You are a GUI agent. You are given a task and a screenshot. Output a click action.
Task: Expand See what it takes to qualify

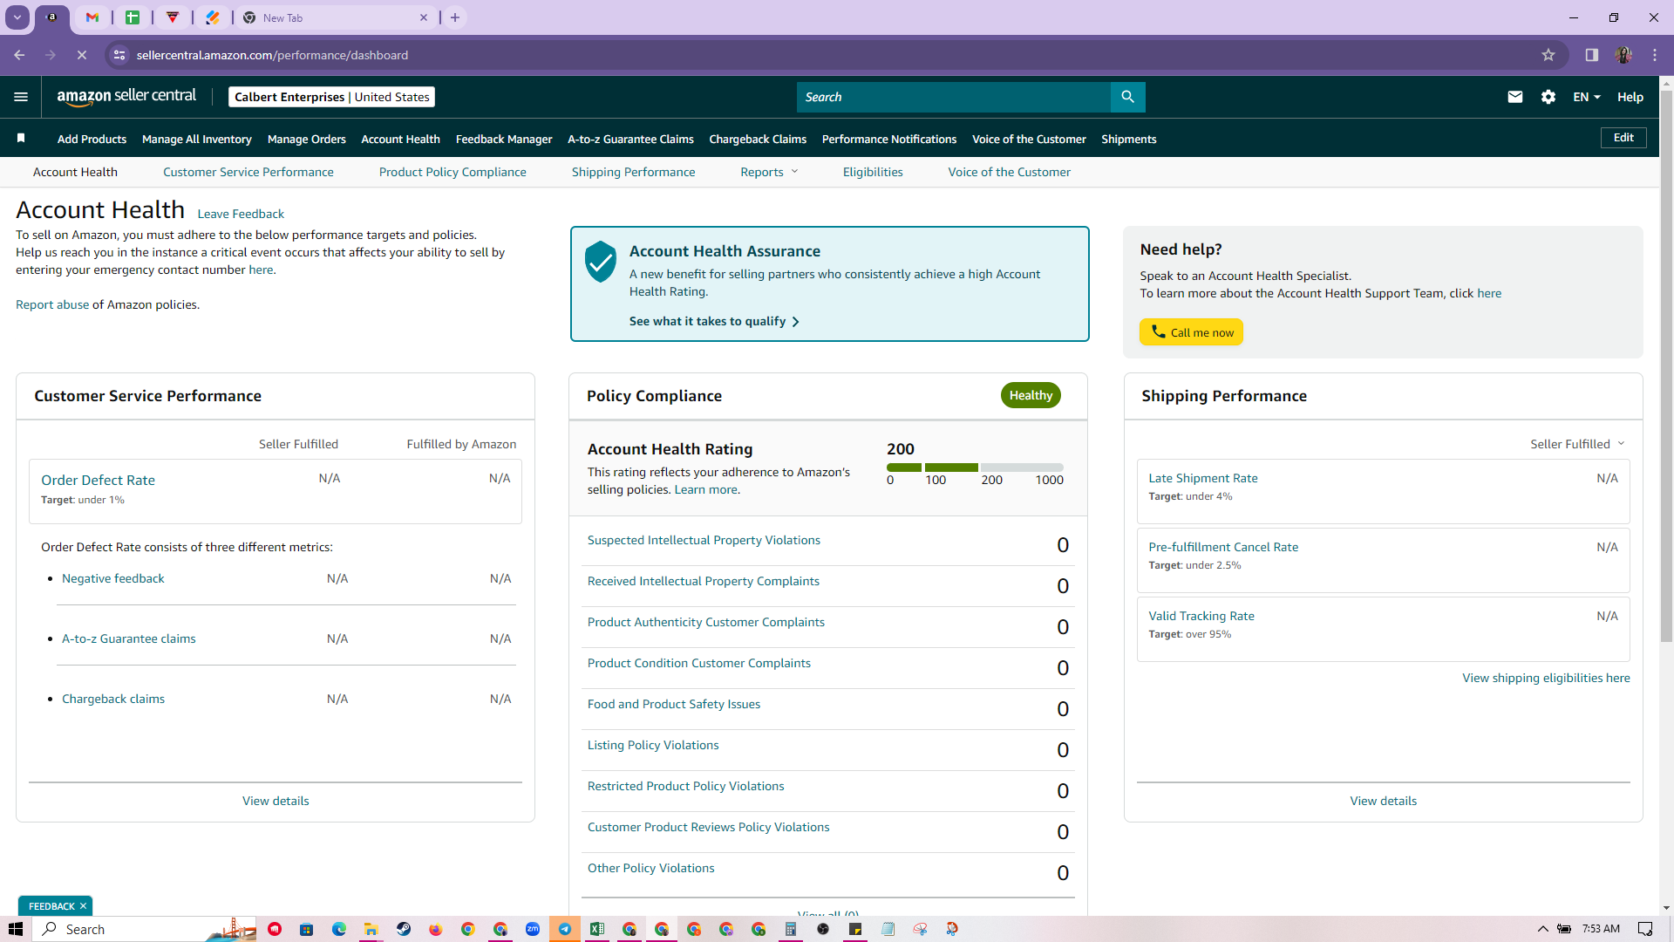click(714, 321)
